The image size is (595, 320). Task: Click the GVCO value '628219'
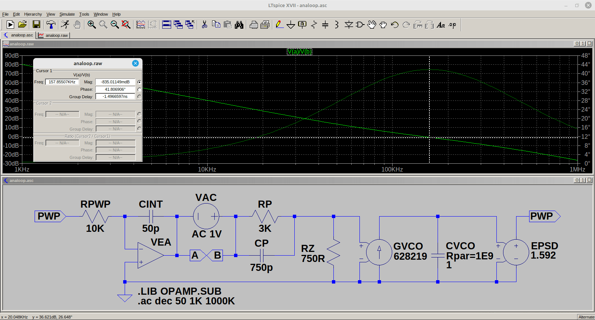click(410, 256)
